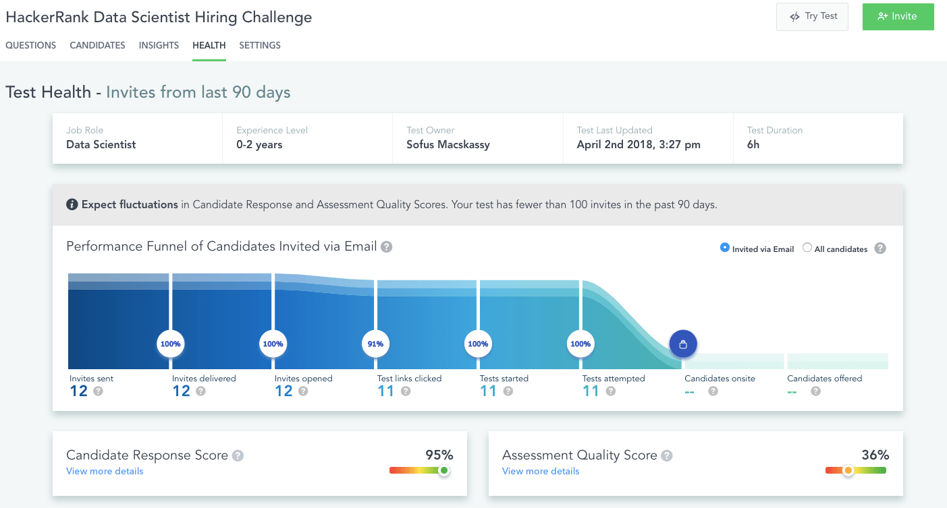947x508 pixels.
Task: Click help icon next to Performance Funnel title
Action: [x=387, y=247]
